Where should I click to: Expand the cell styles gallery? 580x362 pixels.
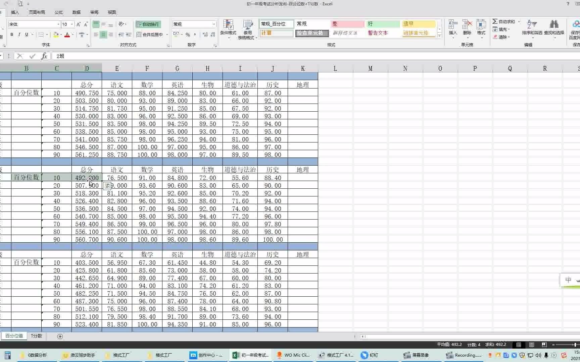439,35
